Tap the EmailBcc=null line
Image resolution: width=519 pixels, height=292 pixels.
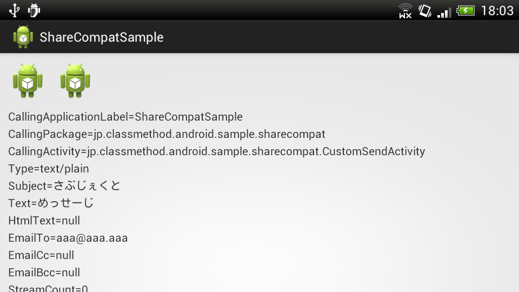point(44,273)
